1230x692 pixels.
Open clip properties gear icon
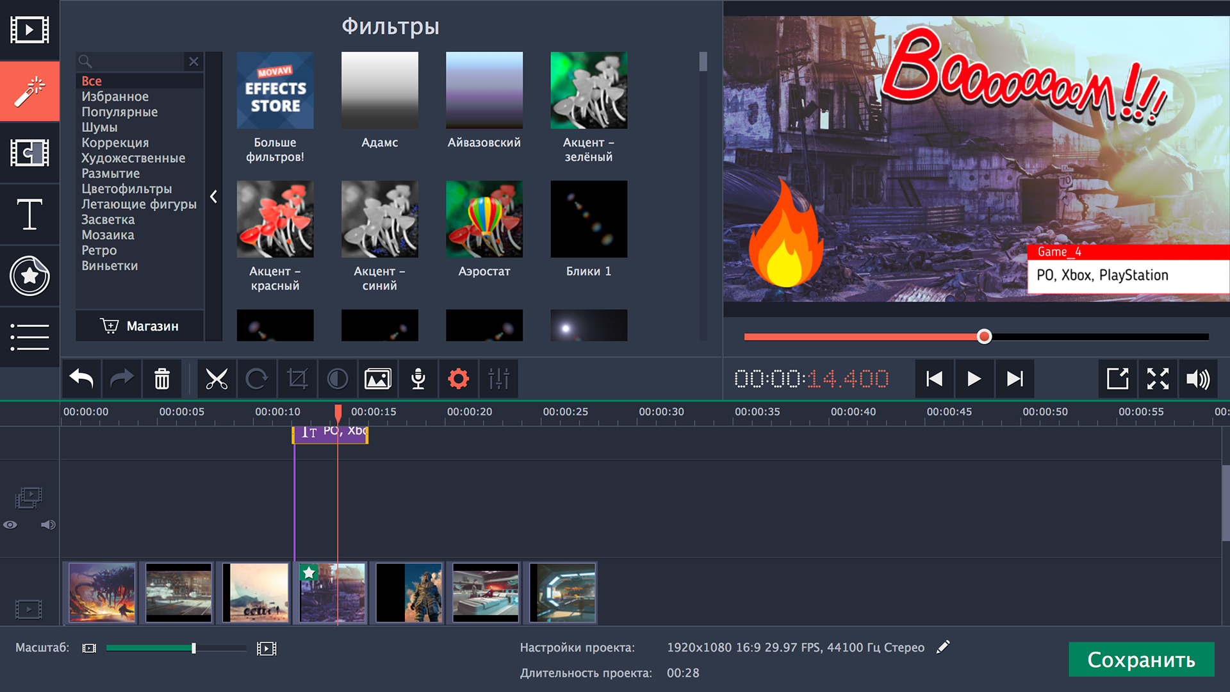458,379
